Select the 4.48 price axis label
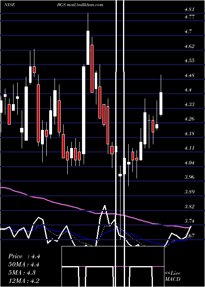 click(x=189, y=75)
